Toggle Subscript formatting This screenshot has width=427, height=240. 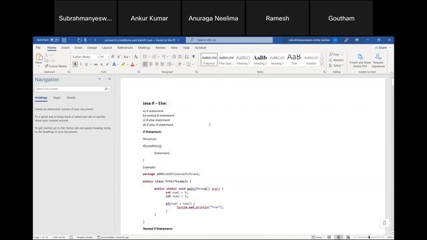pyautogui.click(x=101, y=64)
